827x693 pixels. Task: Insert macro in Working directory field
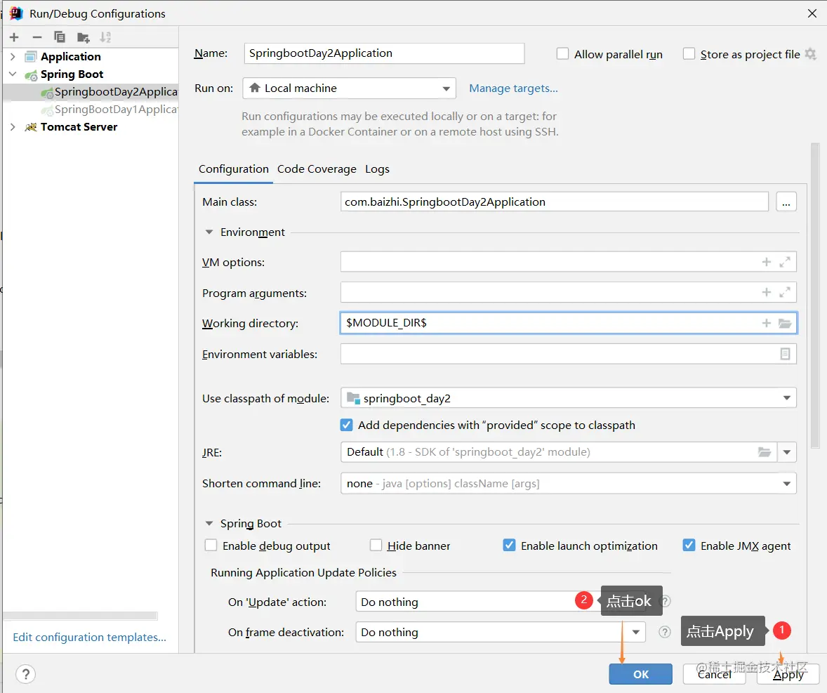coord(767,323)
